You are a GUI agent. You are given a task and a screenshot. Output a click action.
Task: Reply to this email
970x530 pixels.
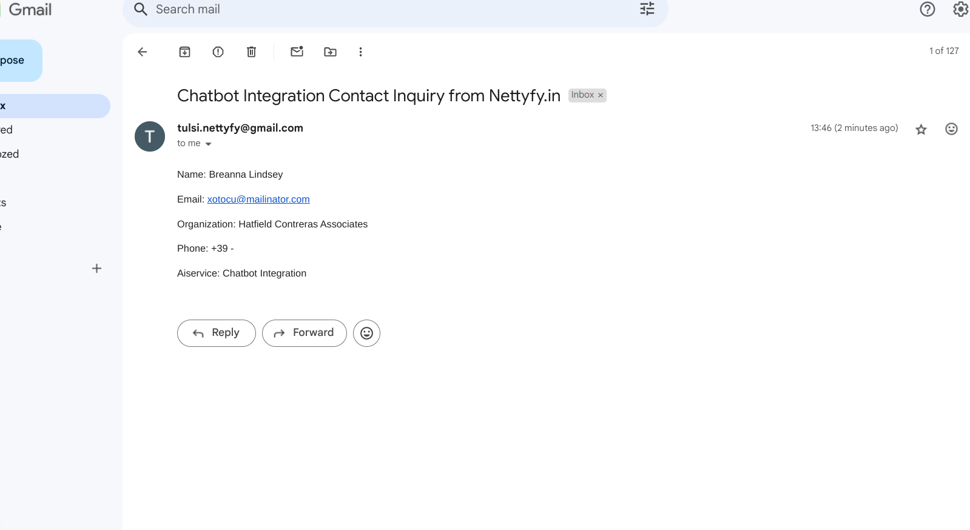pyautogui.click(x=217, y=333)
